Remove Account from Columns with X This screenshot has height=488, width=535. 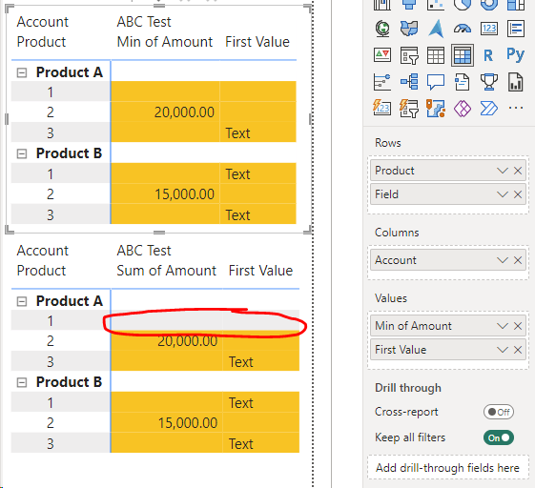pyautogui.click(x=518, y=260)
